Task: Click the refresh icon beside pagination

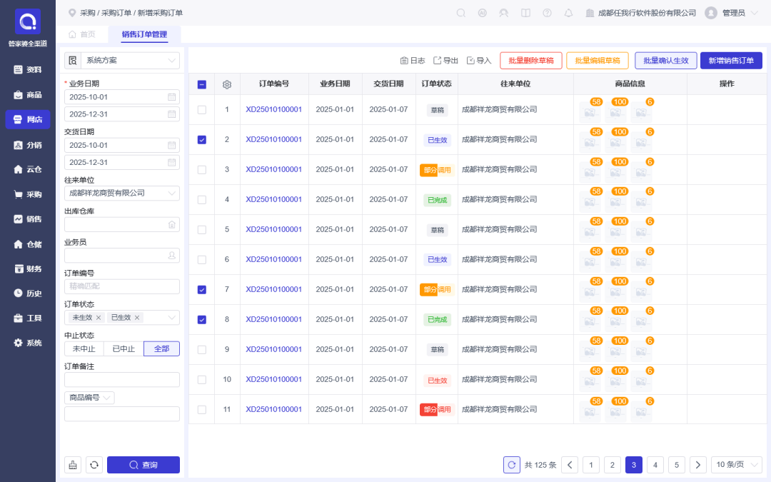Action: pos(512,465)
